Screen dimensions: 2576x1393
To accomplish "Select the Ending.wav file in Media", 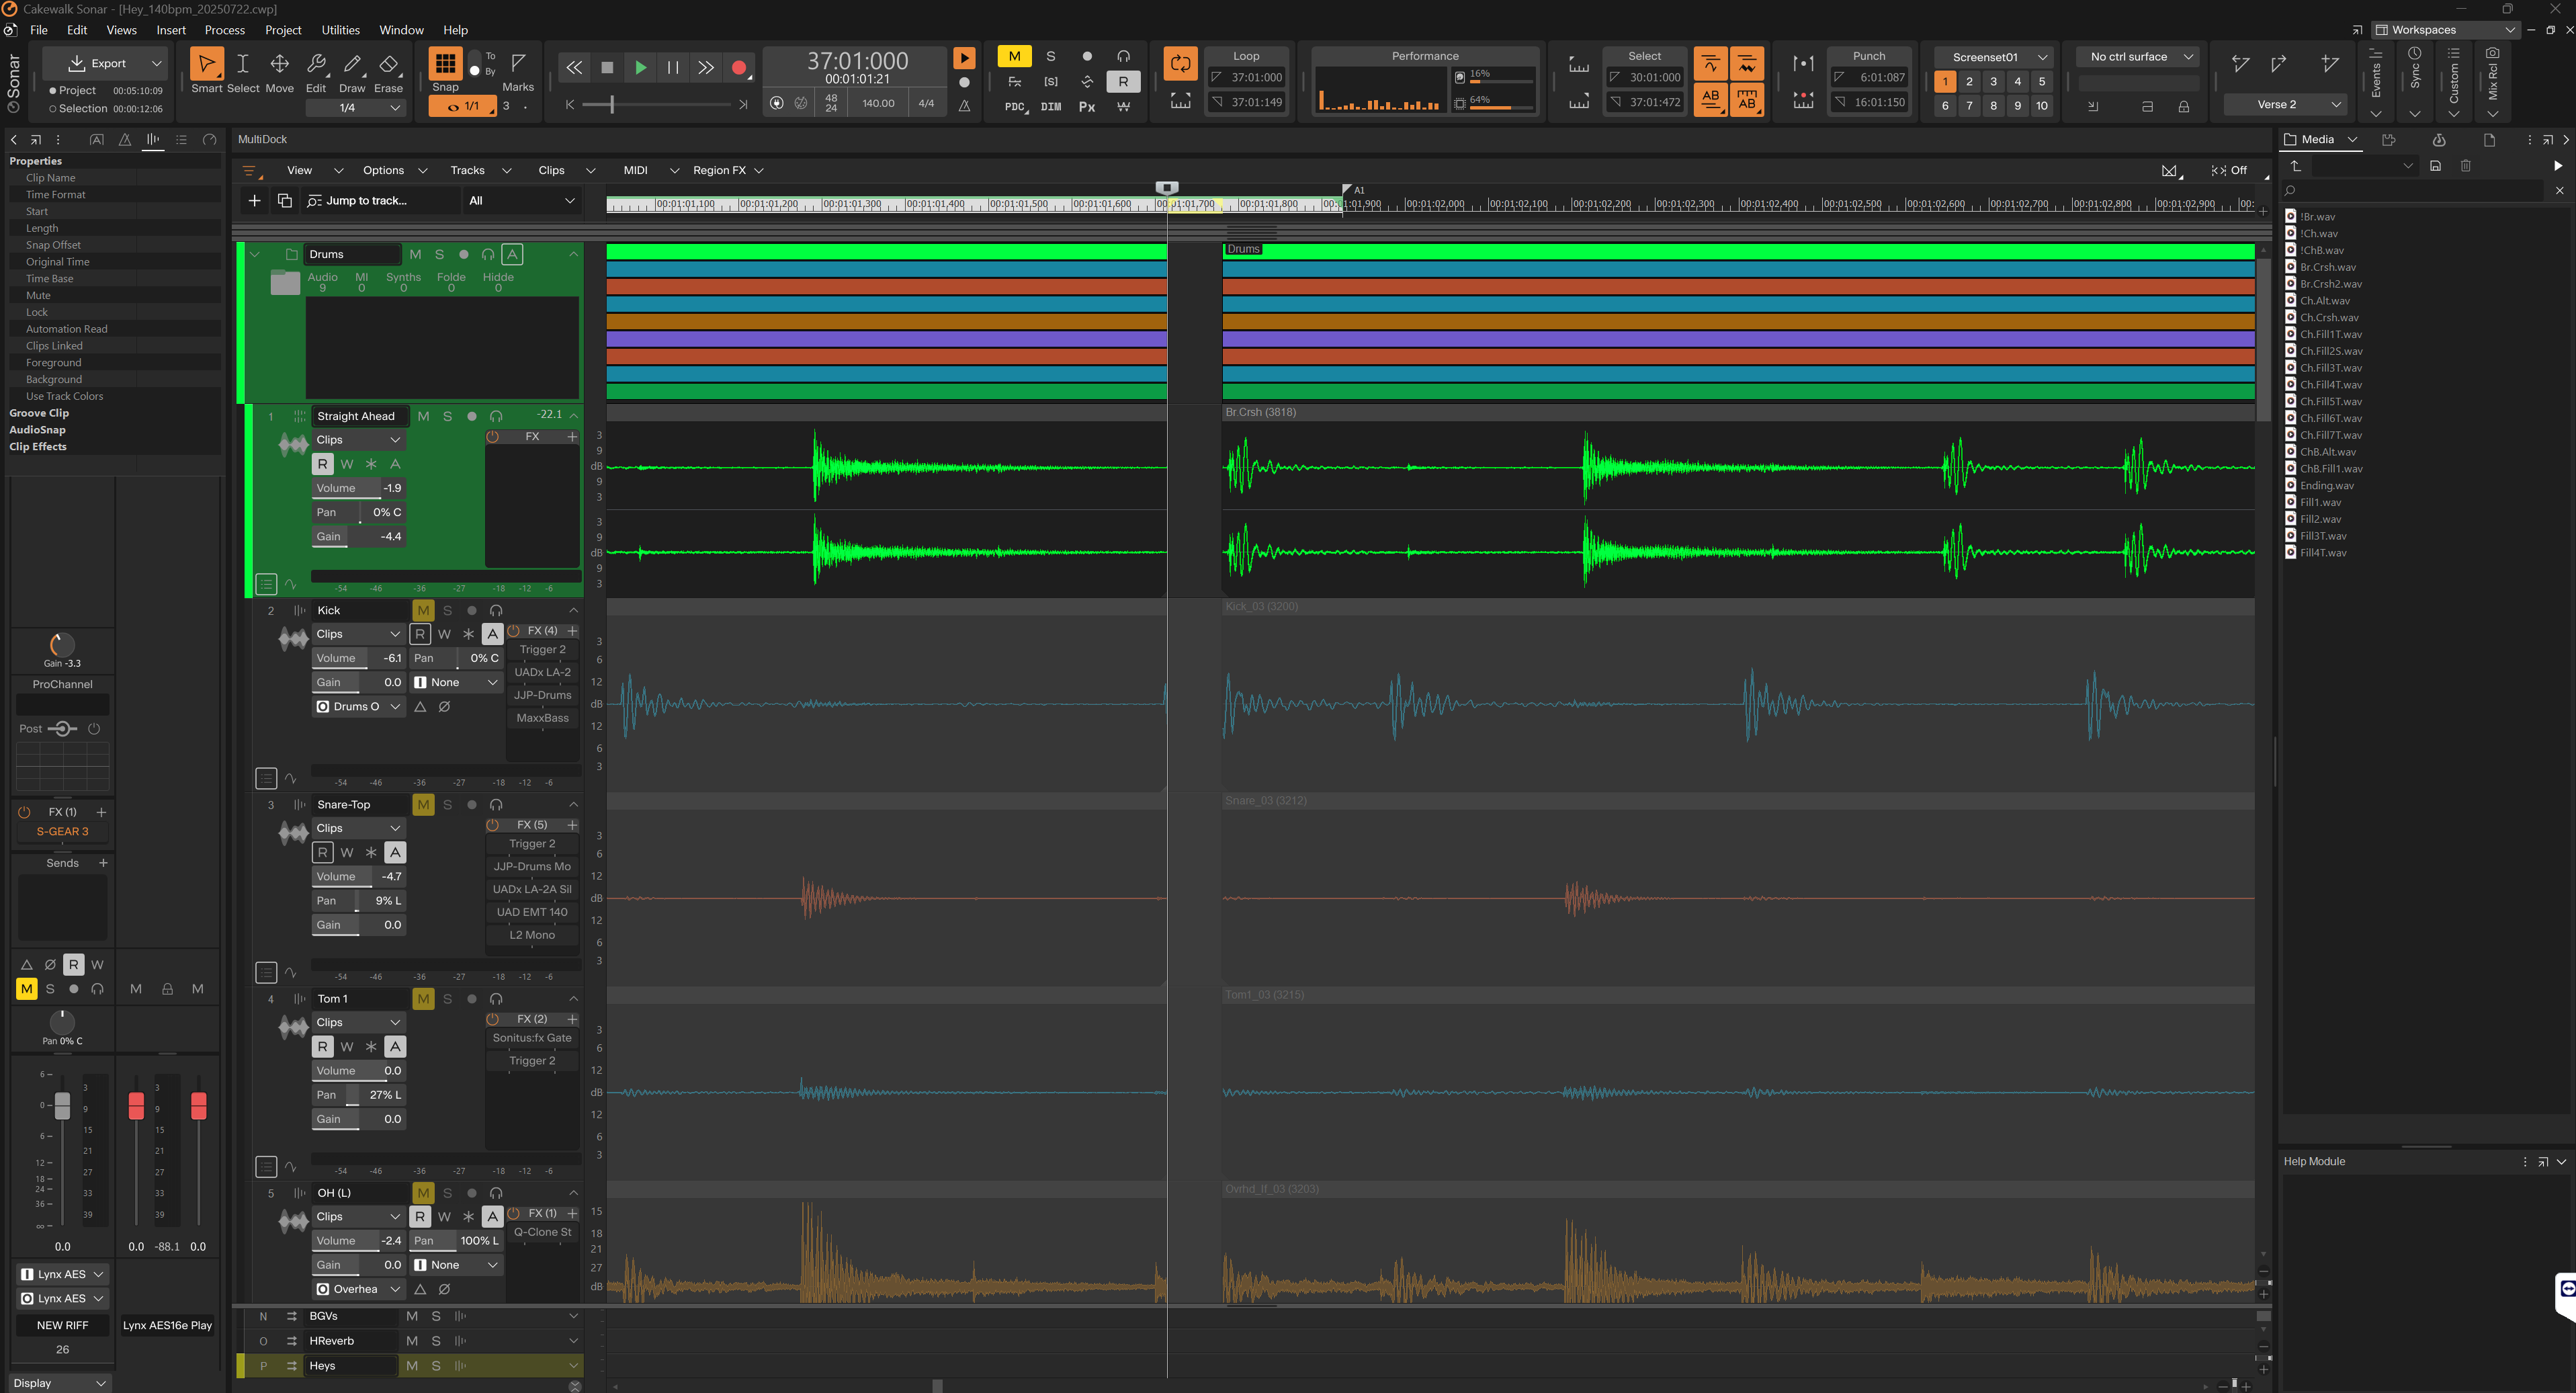I will (x=2326, y=485).
